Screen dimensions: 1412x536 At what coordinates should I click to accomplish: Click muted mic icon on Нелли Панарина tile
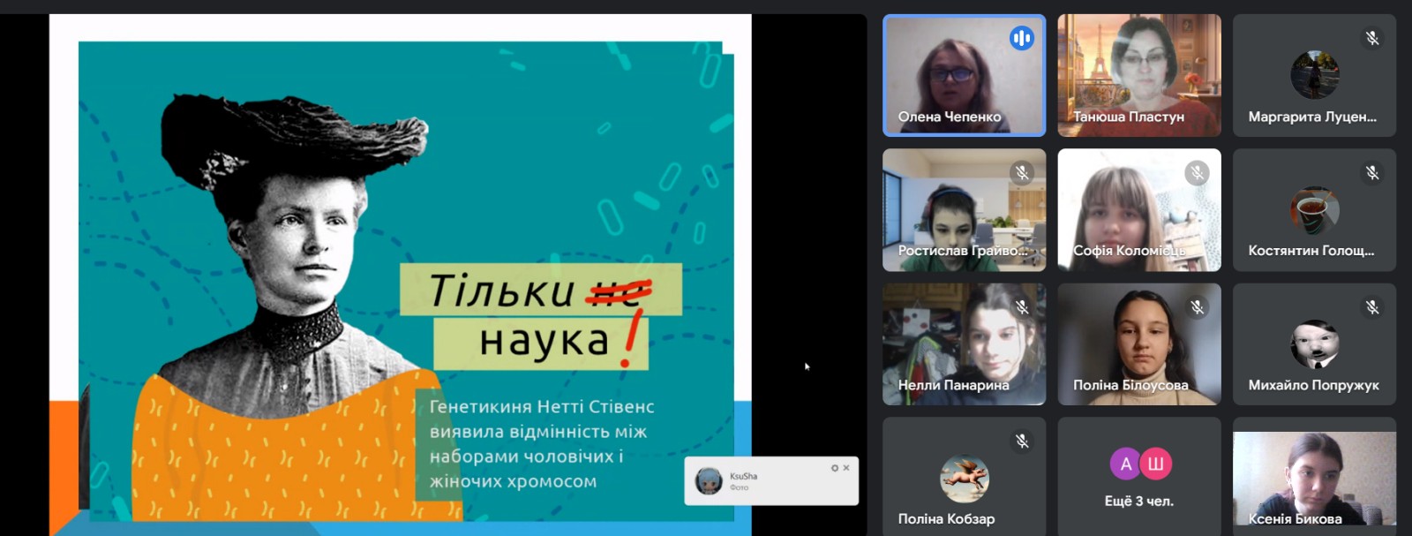click(x=1021, y=307)
